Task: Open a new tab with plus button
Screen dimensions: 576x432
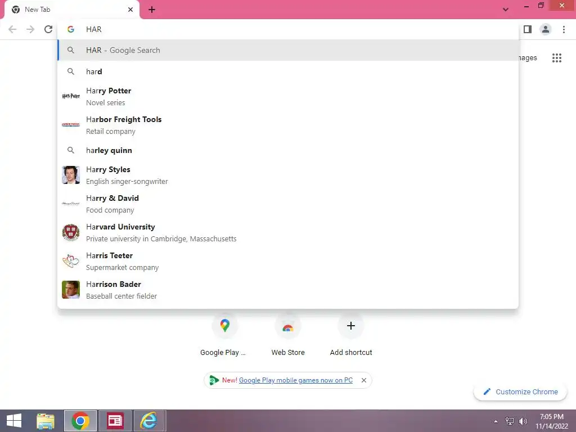Action: [152, 10]
